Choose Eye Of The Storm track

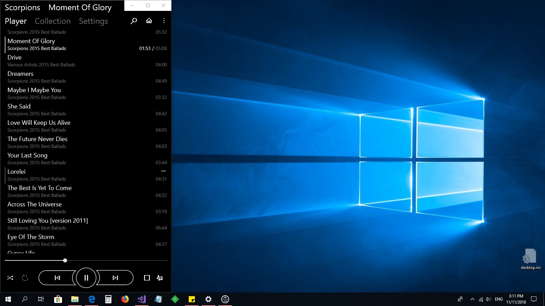(31, 237)
